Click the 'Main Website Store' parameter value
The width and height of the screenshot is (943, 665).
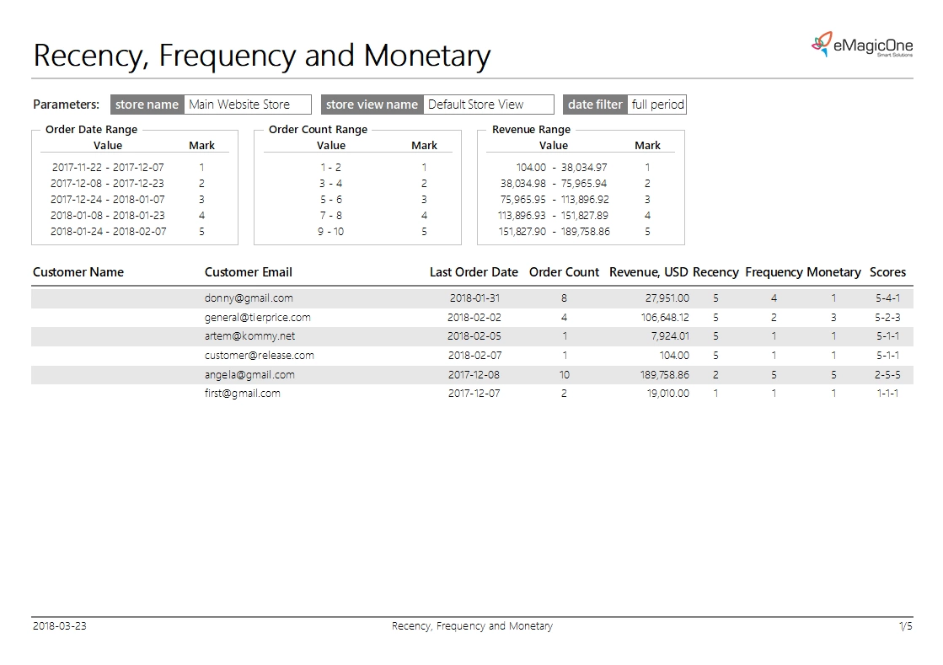pos(247,105)
